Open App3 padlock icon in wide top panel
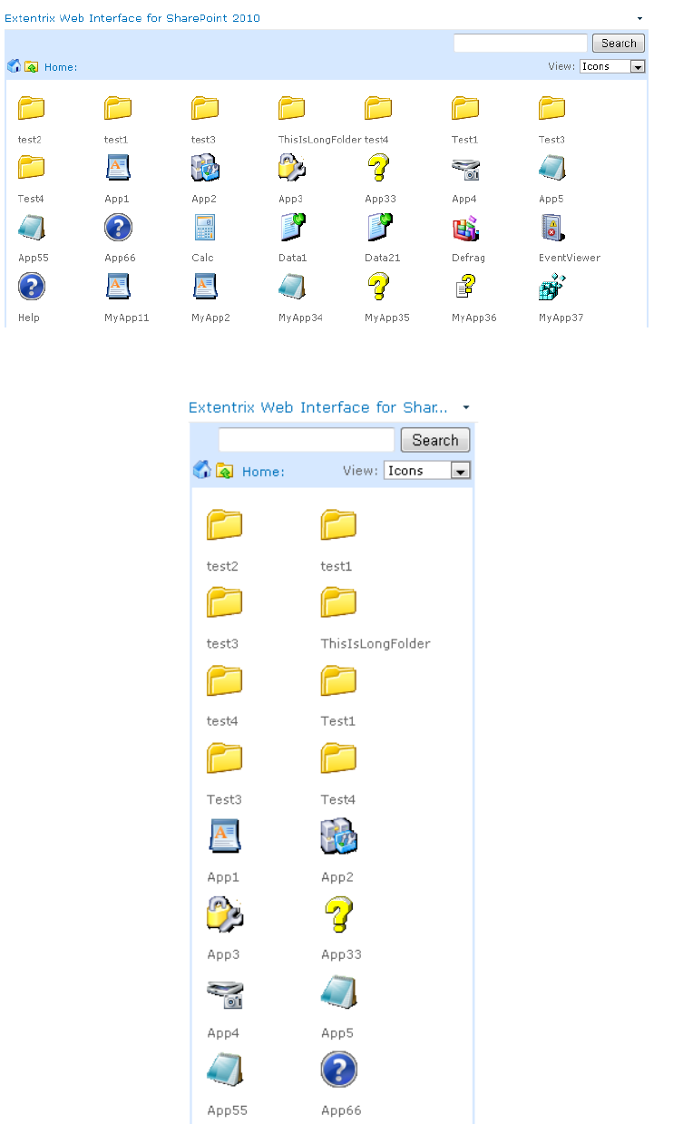 pos(292,168)
